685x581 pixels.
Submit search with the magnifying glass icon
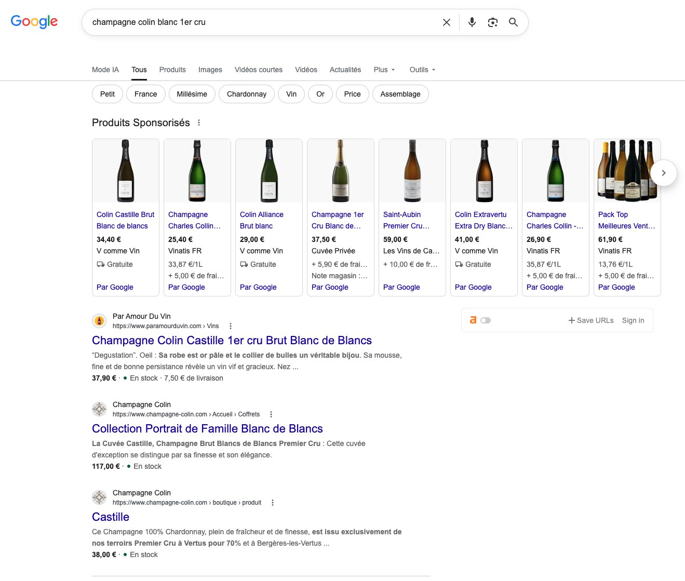pyautogui.click(x=513, y=22)
